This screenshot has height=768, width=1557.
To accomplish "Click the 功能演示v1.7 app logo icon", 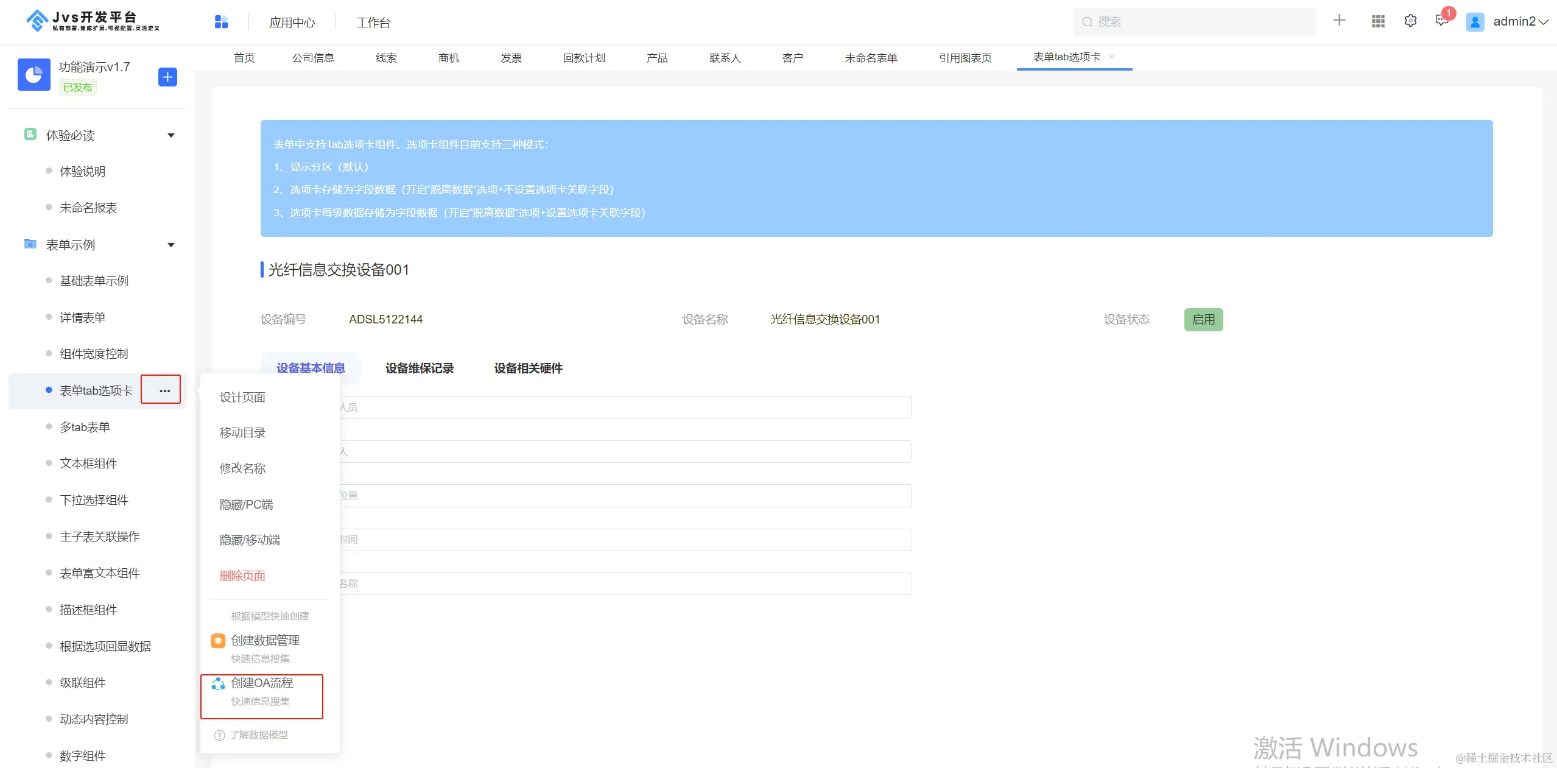I will pos(34,75).
